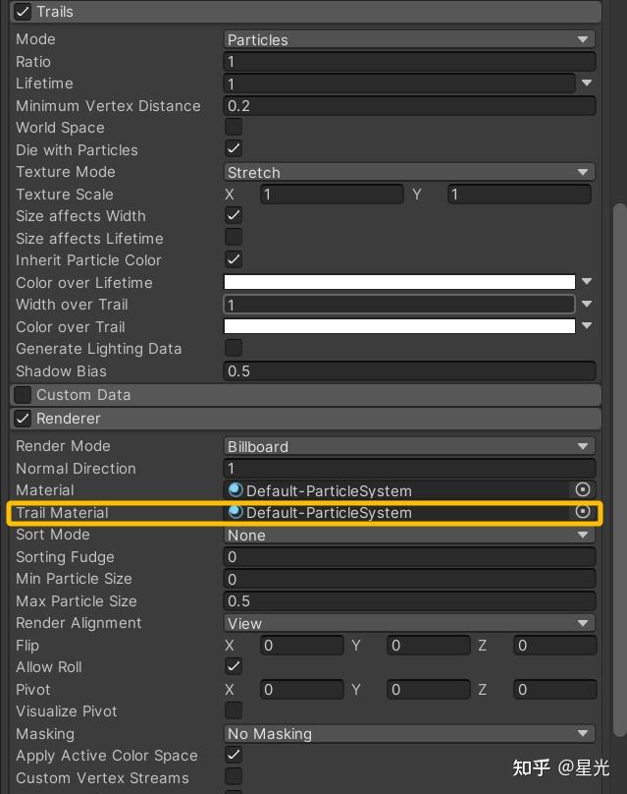
Task: Open object picker for Material field
Action: click(x=583, y=489)
